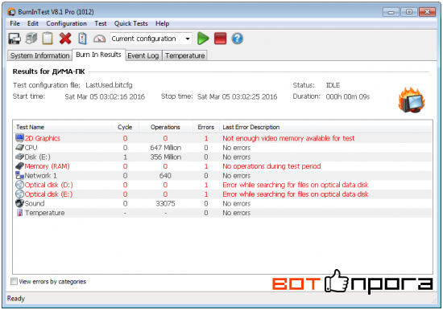
Task: Open the Help menu
Action: pos(162,23)
